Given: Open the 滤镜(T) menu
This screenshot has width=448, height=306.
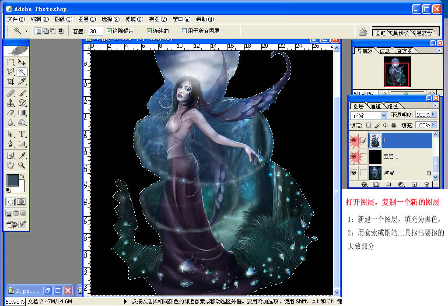Looking at the screenshot, I should click(134, 19).
